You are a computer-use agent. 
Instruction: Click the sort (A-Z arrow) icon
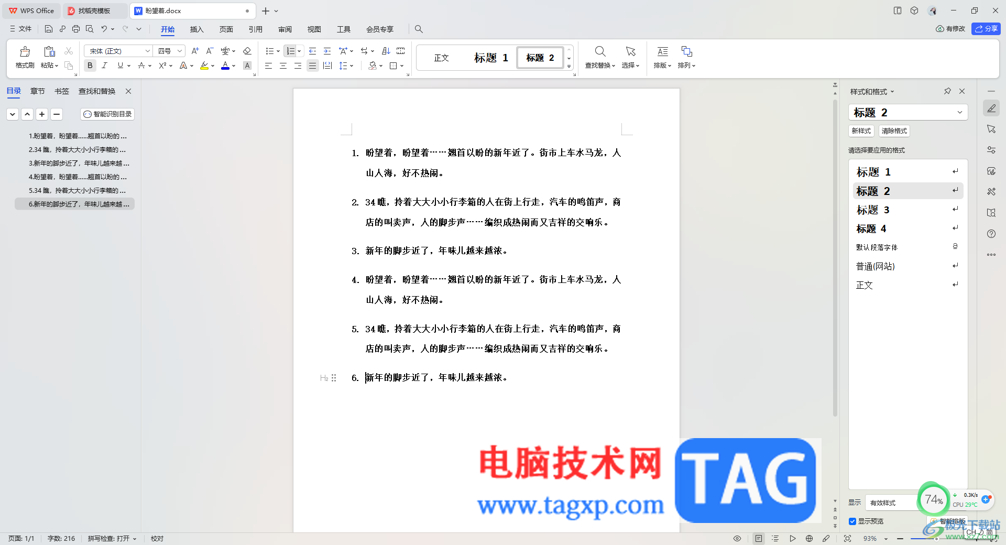coord(386,51)
